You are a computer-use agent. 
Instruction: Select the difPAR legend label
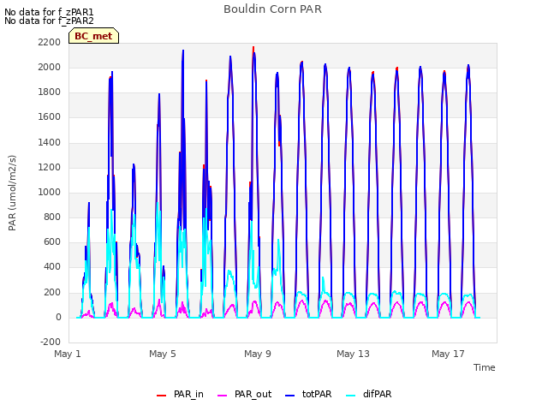coord(377,394)
